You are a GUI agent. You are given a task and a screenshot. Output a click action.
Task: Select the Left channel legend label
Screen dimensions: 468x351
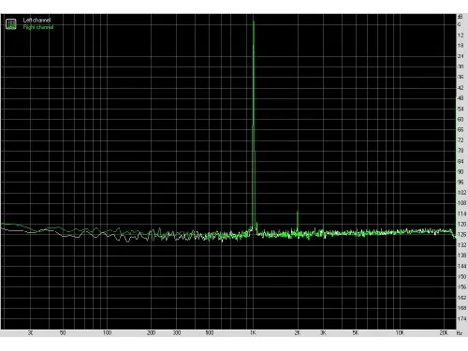37,20
